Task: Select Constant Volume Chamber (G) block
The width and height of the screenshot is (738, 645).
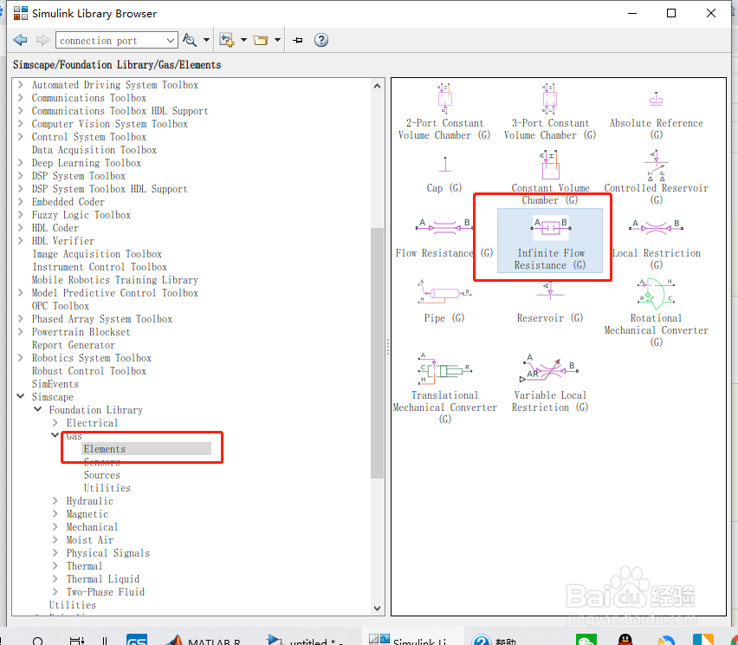Action: 550,178
